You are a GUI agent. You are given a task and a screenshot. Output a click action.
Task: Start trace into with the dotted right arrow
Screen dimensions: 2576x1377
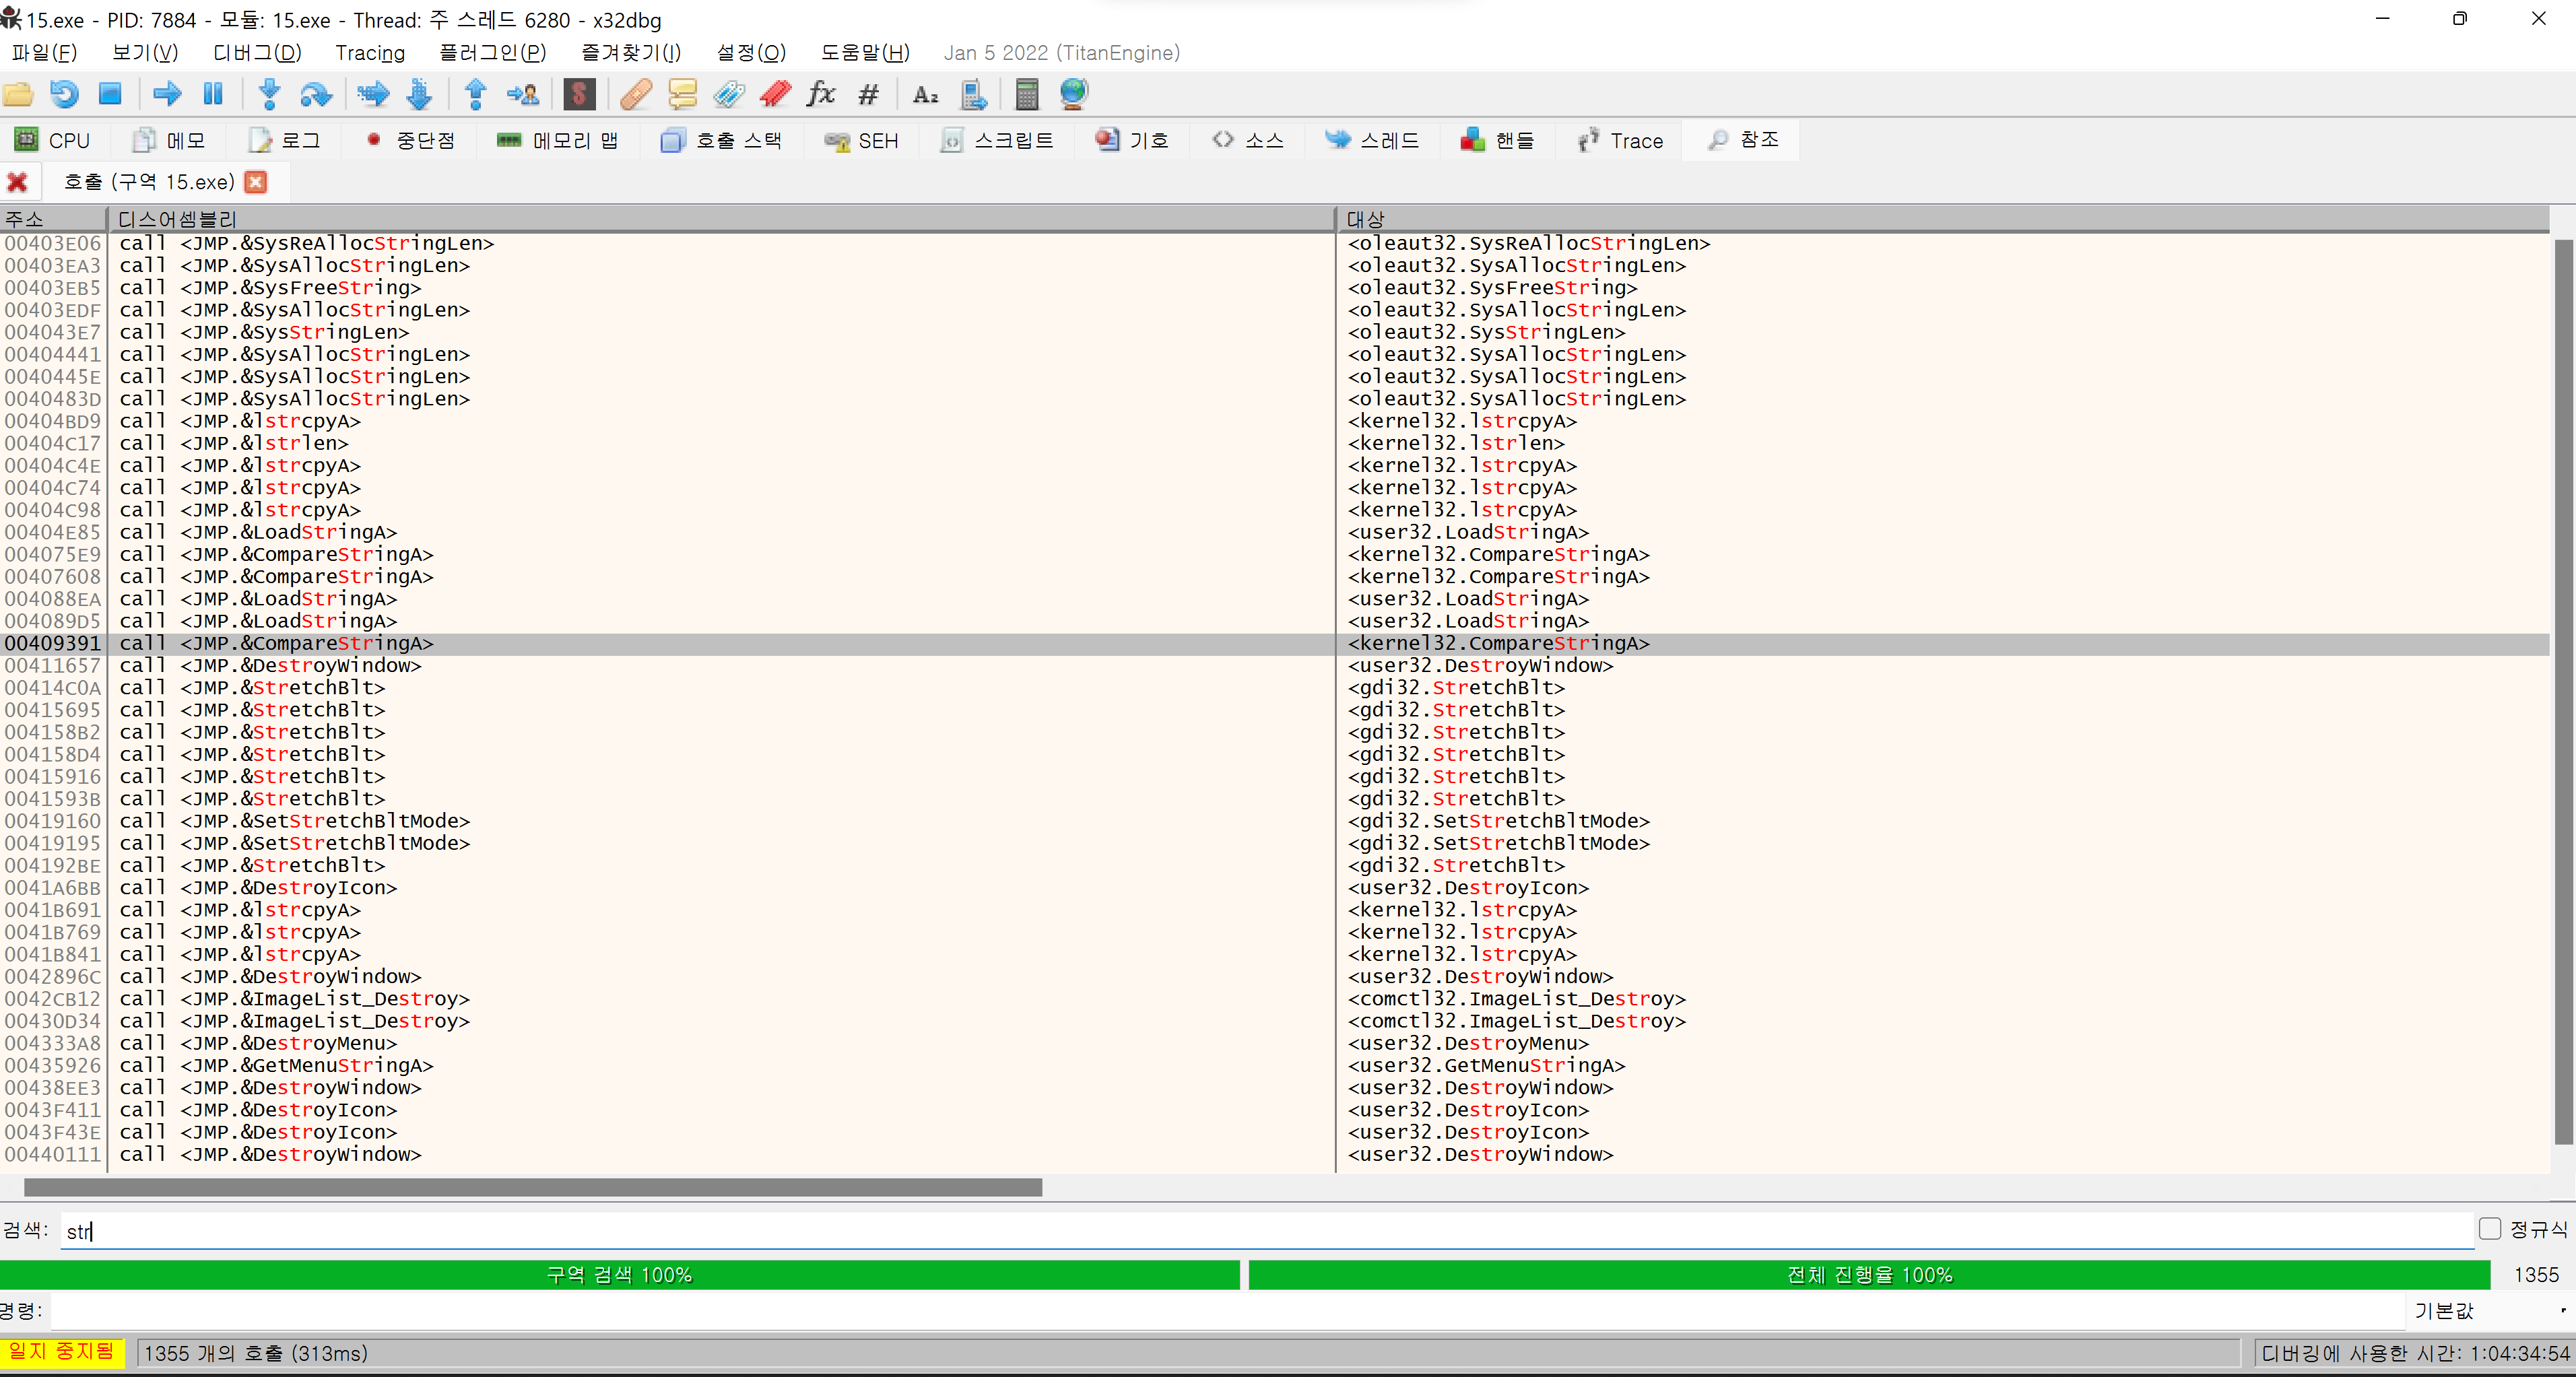pos(373,95)
